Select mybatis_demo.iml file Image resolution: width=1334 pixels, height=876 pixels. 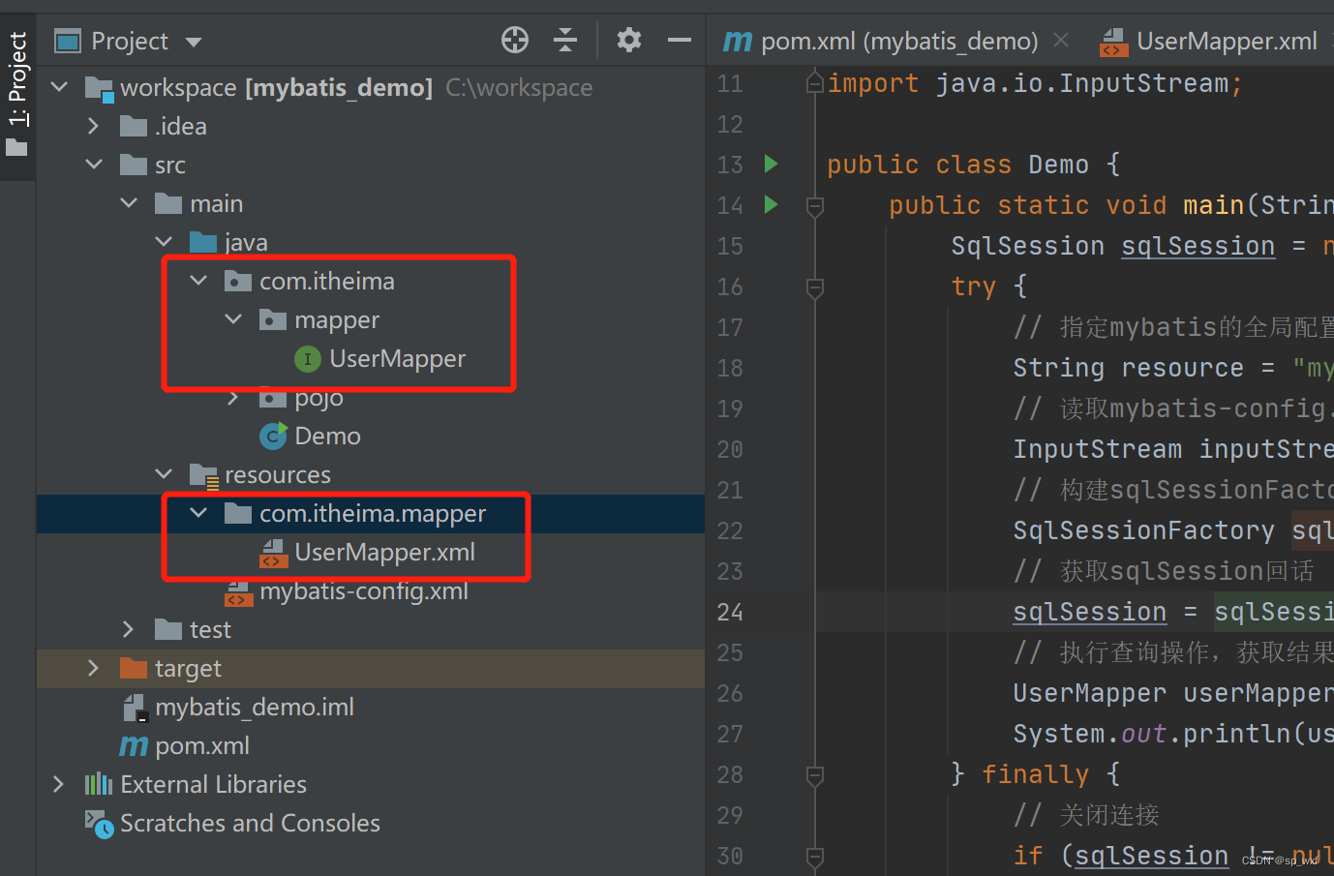pyautogui.click(x=254, y=707)
